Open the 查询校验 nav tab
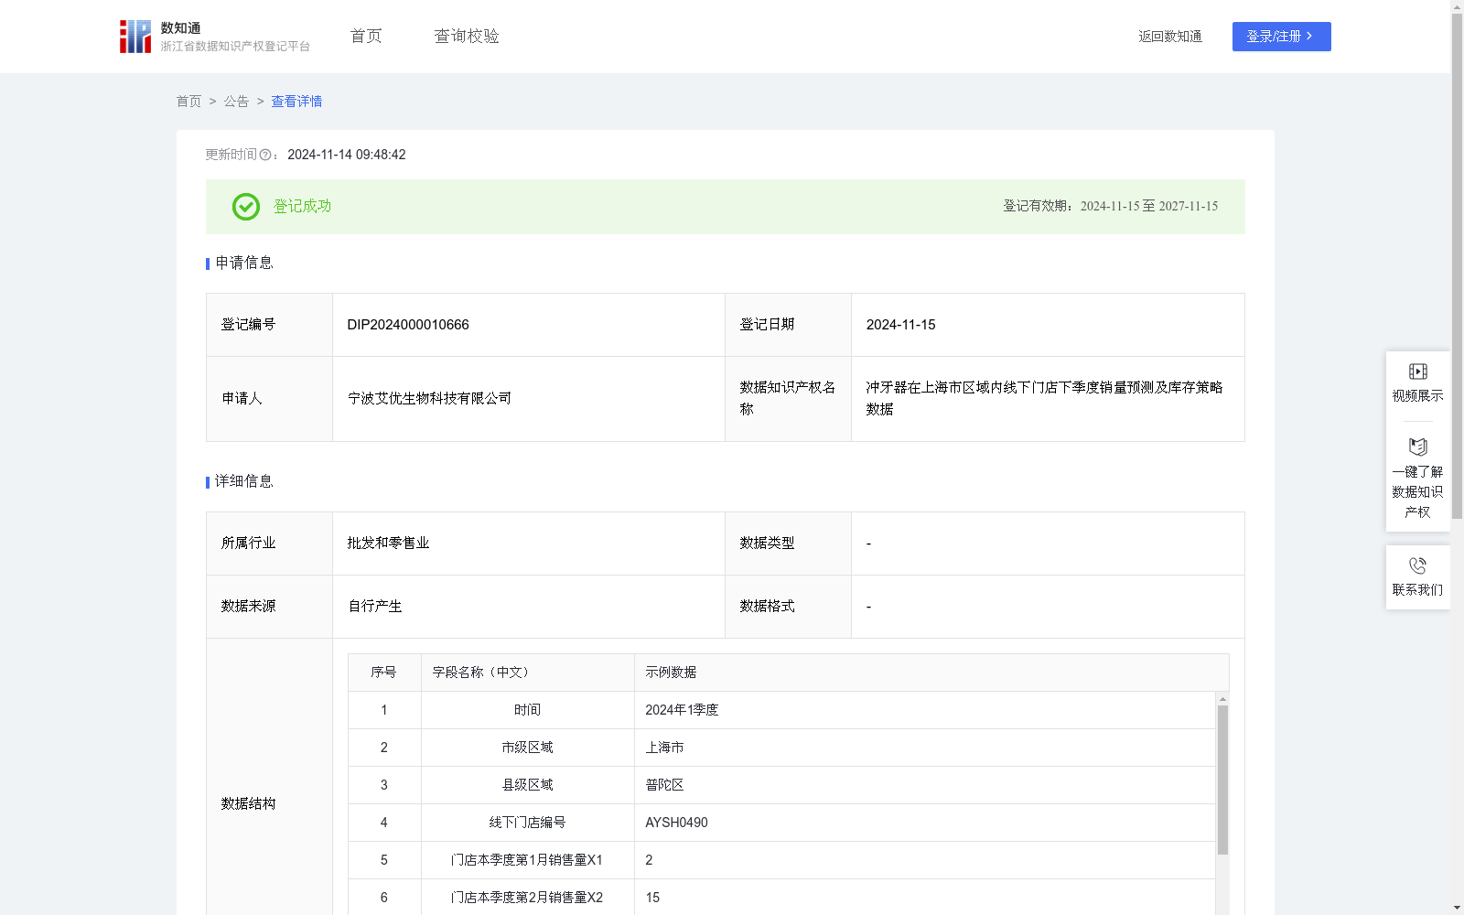 [x=467, y=37]
